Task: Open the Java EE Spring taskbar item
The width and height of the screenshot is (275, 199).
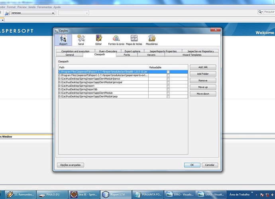Action: tap(84, 195)
